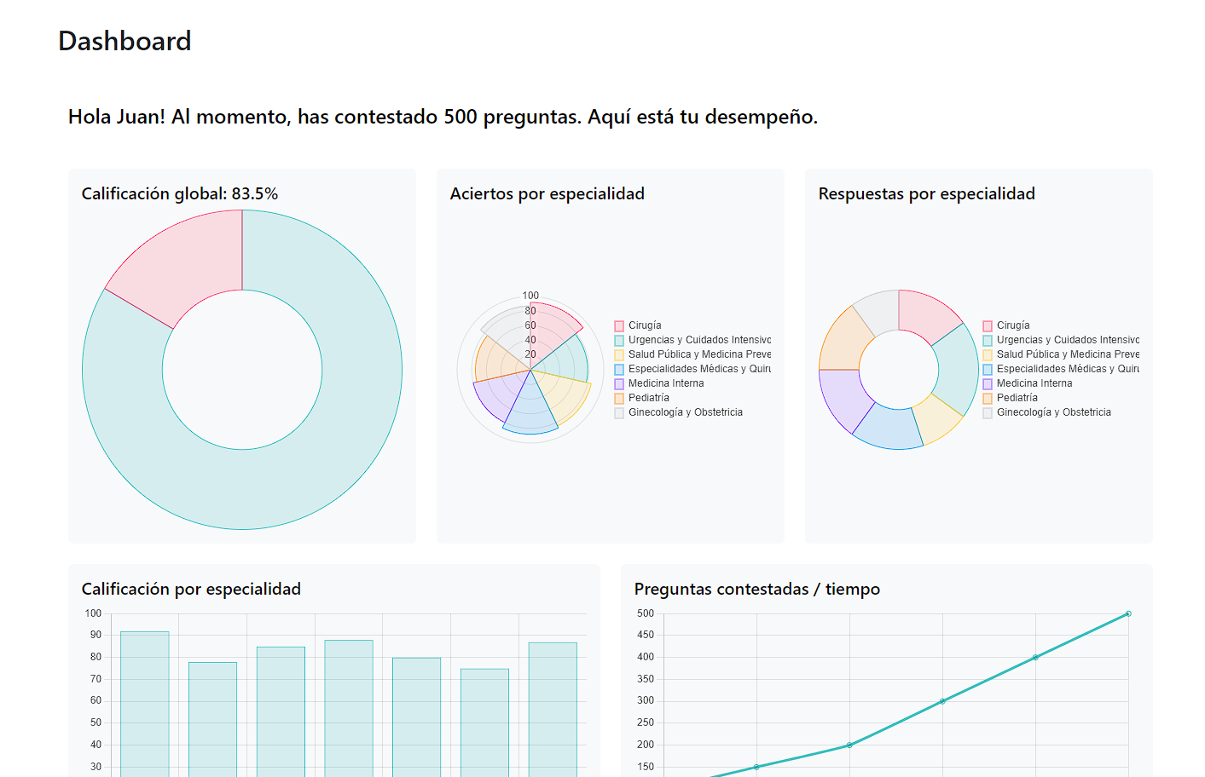Select blue Especialidades Médicas slice in Respuestas doughnut
The height and width of the screenshot is (777, 1205).
point(889,428)
